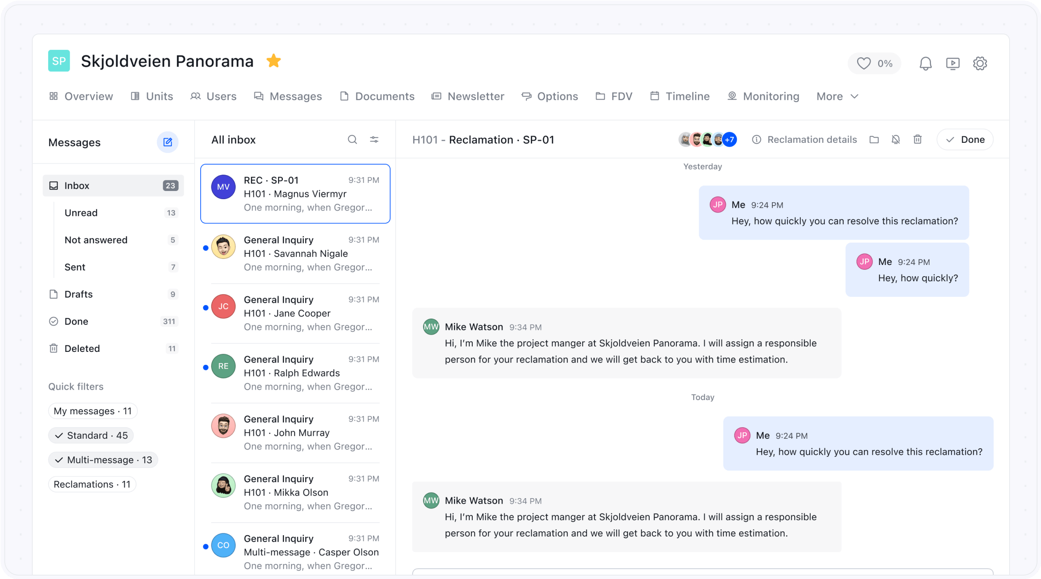
Task: Open Mikka Olson's General Inquiry
Action: [x=295, y=493]
